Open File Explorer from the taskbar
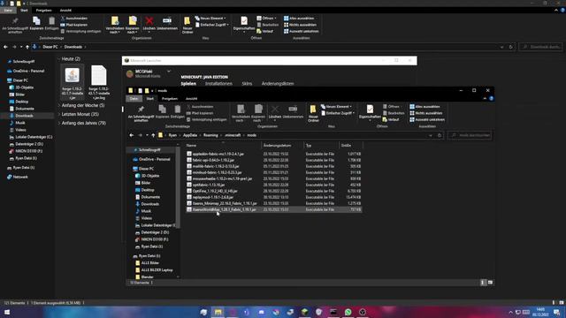The image size is (566, 318). (218, 312)
